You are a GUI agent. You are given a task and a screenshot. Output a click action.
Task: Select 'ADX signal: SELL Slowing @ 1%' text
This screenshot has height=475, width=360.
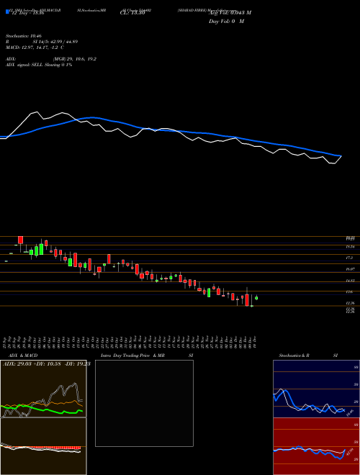[39, 65]
